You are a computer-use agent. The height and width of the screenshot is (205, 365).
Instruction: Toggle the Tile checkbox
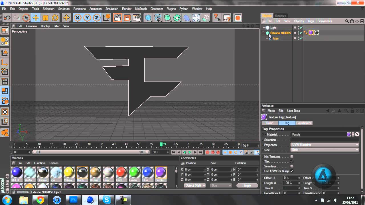[x=292, y=161]
